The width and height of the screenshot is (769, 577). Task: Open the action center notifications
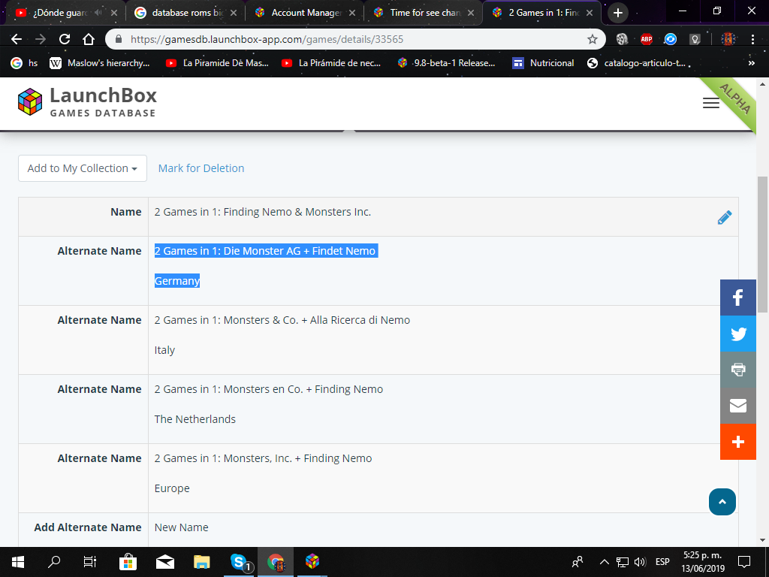[x=744, y=562]
